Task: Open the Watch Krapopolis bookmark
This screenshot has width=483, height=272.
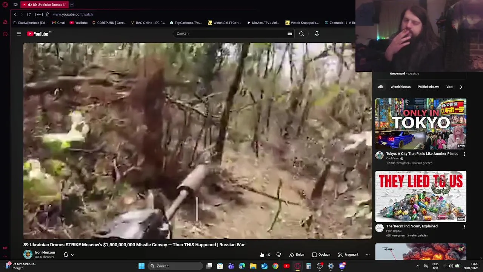Action: tap(302, 23)
